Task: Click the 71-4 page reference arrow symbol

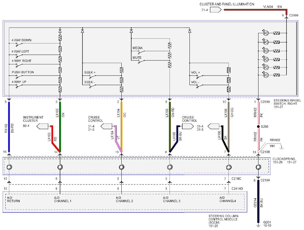Action: [x=216, y=10]
